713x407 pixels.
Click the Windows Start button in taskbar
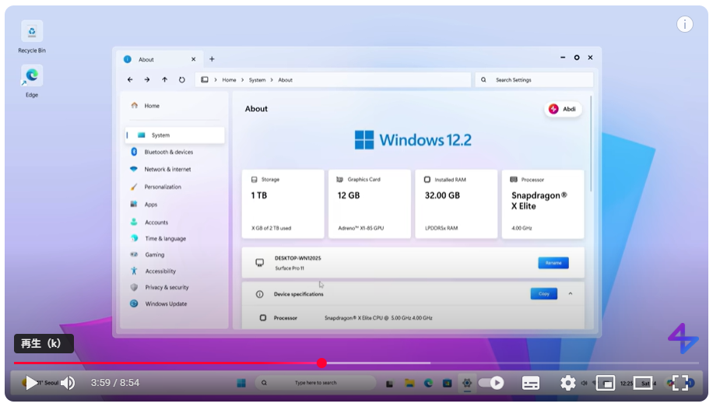pos(241,383)
